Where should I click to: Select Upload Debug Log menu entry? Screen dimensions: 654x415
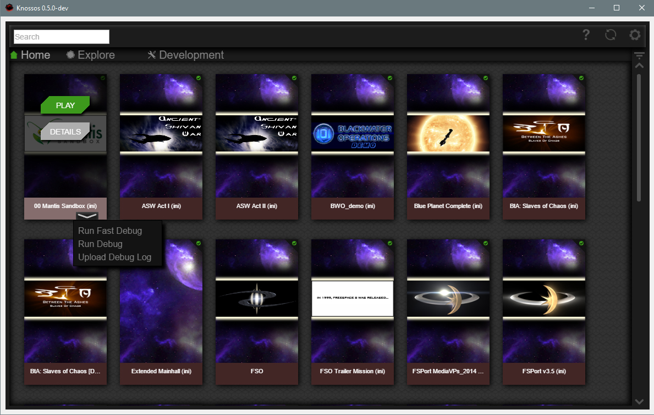[115, 257]
